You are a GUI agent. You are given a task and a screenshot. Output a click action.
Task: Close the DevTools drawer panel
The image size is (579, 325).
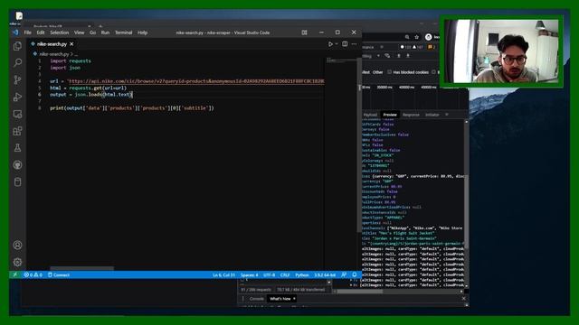point(464,299)
